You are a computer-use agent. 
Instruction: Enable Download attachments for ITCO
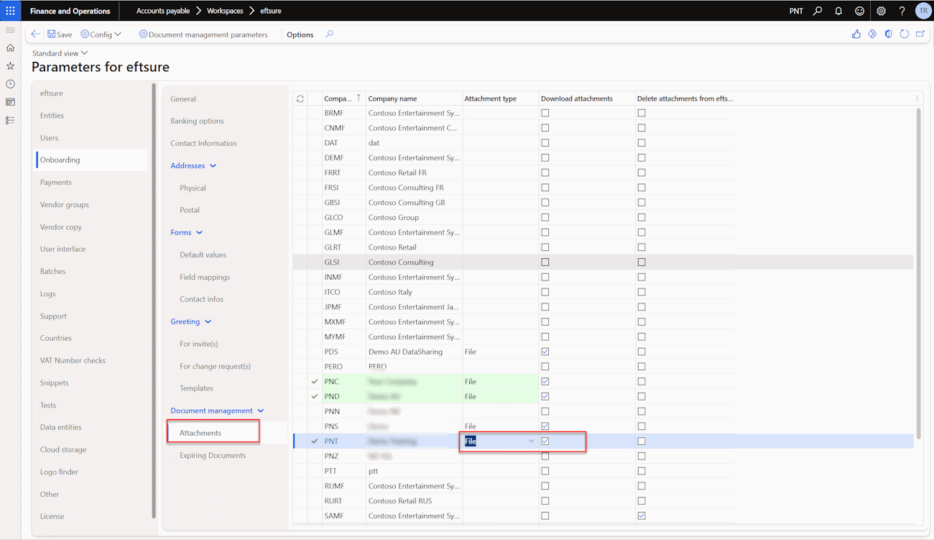545,292
